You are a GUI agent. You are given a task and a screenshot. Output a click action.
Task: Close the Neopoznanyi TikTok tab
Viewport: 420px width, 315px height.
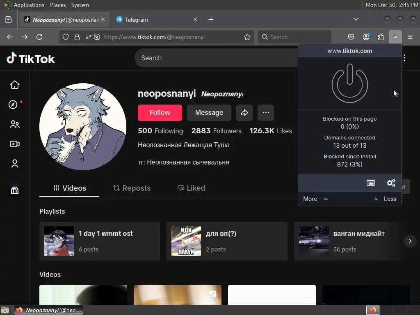click(103, 19)
